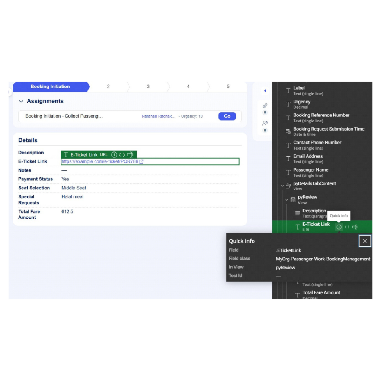Collapse the pyReview view node
381x381 pixels.
coord(286,200)
